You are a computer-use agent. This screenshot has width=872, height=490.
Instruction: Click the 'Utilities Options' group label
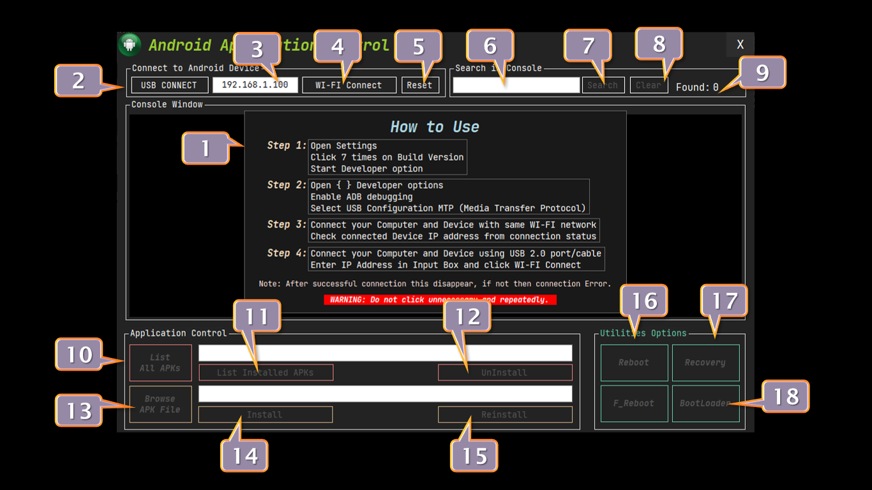point(643,333)
